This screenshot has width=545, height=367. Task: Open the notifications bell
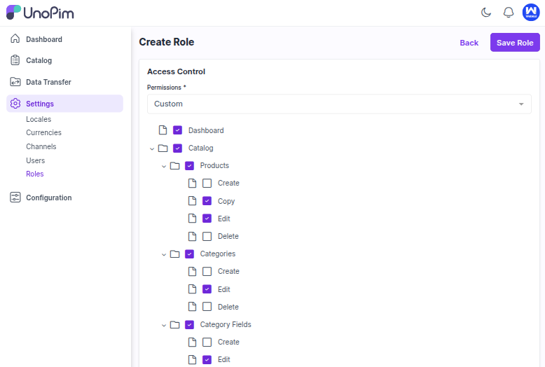tap(509, 13)
